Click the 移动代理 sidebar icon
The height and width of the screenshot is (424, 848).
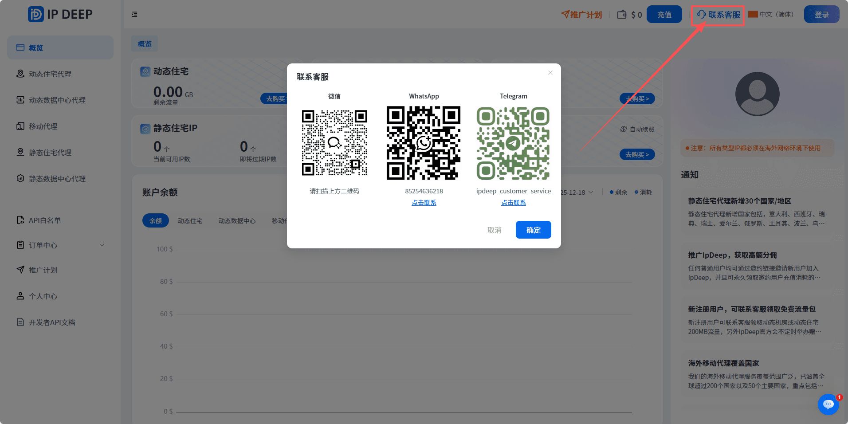(x=20, y=126)
